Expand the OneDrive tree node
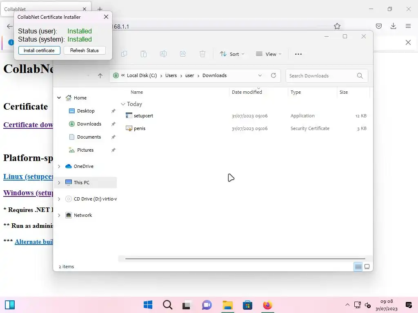Image resolution: width=418 pixels, height=313 pixels. coord(59,166)
